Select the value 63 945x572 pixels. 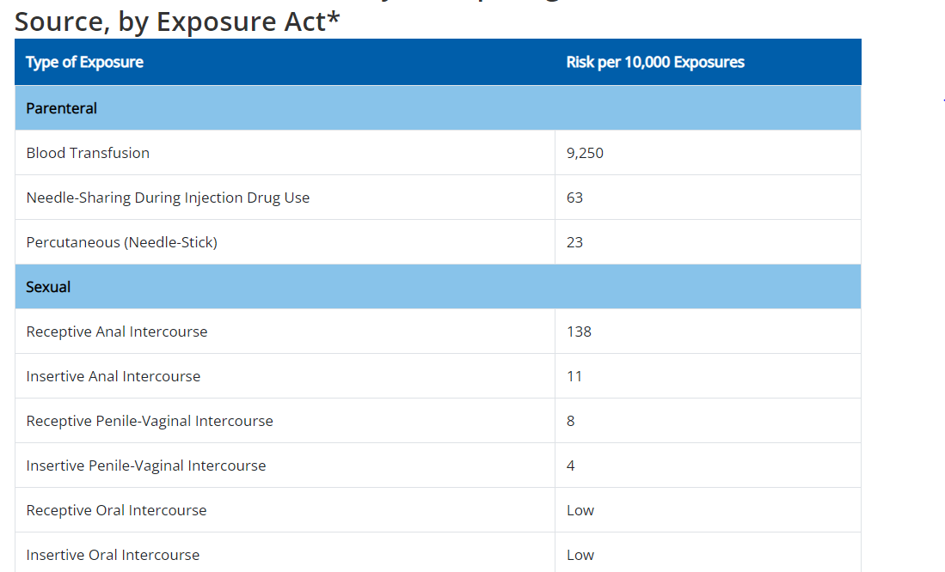tap(574, 198)
